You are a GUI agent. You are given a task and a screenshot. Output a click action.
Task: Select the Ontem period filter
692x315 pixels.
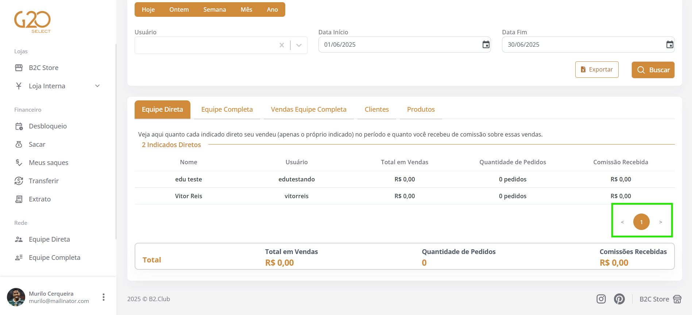click(179, 9)
